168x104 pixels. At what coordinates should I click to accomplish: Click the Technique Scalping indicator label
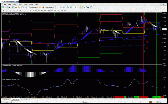[13, 65]
